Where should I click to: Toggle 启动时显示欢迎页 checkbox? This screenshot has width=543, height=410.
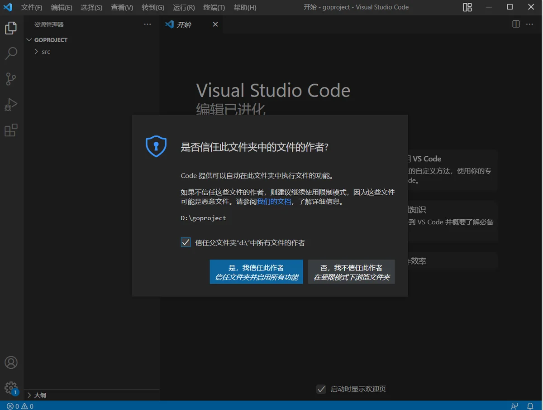click(321, 389)
